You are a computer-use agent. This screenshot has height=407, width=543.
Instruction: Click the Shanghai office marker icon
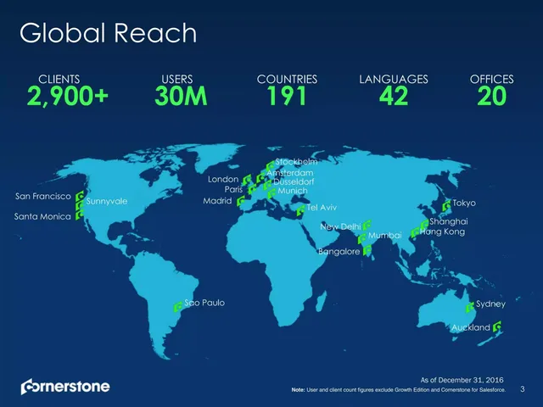tap(424, 224)
